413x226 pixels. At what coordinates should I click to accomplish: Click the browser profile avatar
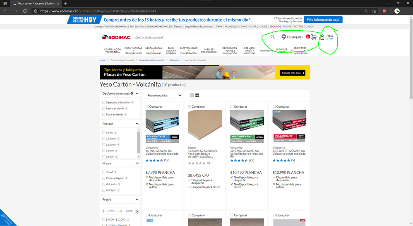point(397,11)
